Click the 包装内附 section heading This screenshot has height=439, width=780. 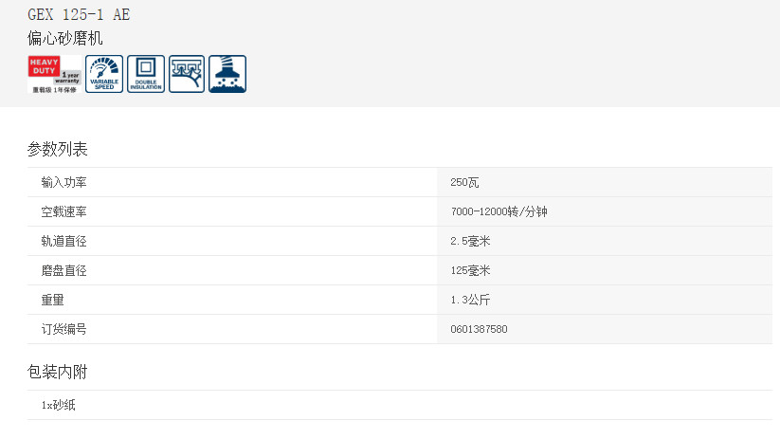tap(58, 372)
